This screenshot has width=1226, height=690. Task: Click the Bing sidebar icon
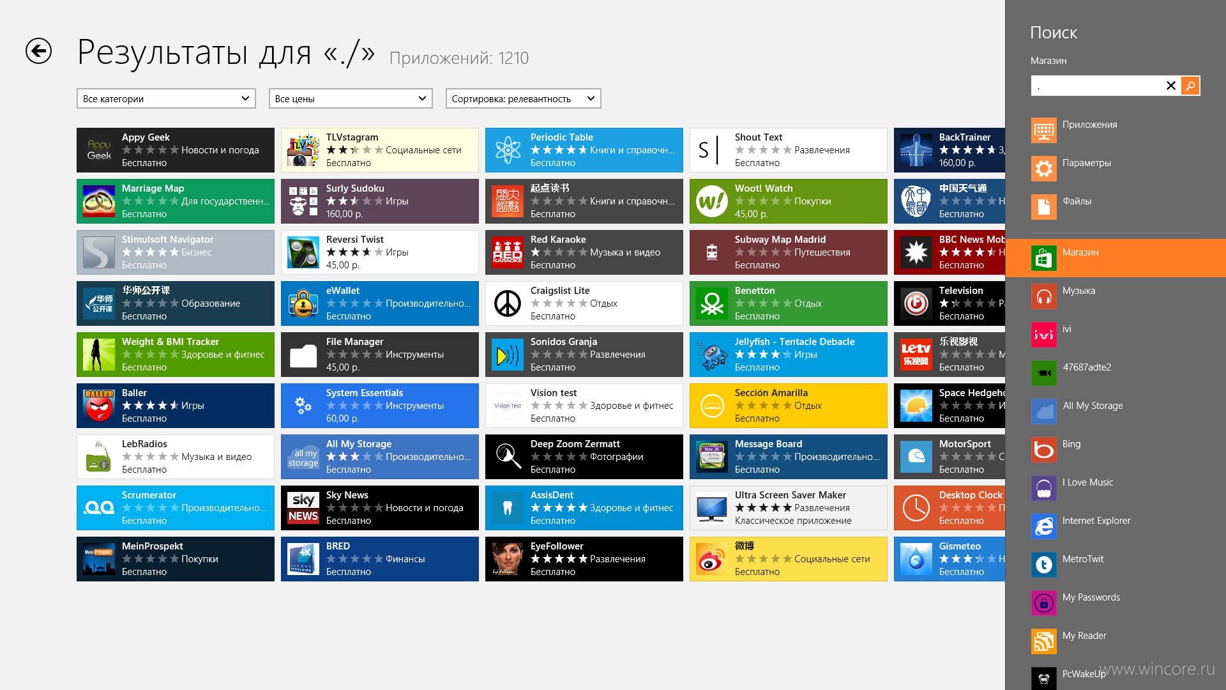click(1044, 450)
